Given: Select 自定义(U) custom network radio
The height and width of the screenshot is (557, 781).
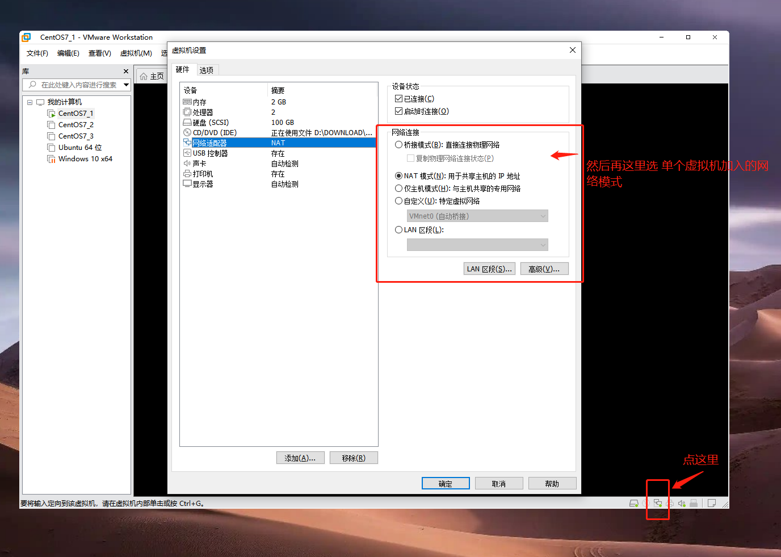Looking at the screenshot, I should pos(399,201).
